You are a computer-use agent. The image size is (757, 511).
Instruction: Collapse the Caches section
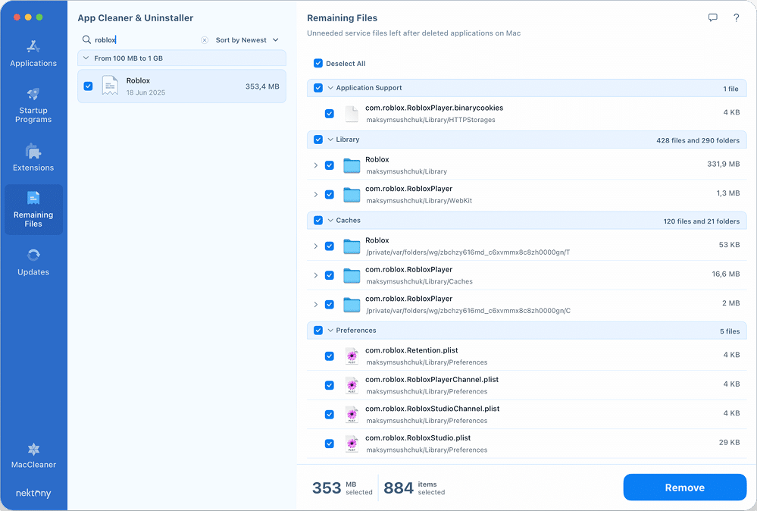click(x=330, y=220)
